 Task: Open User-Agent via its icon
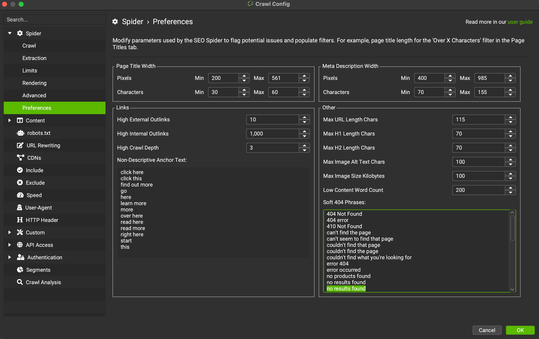[x=20, y=208]
